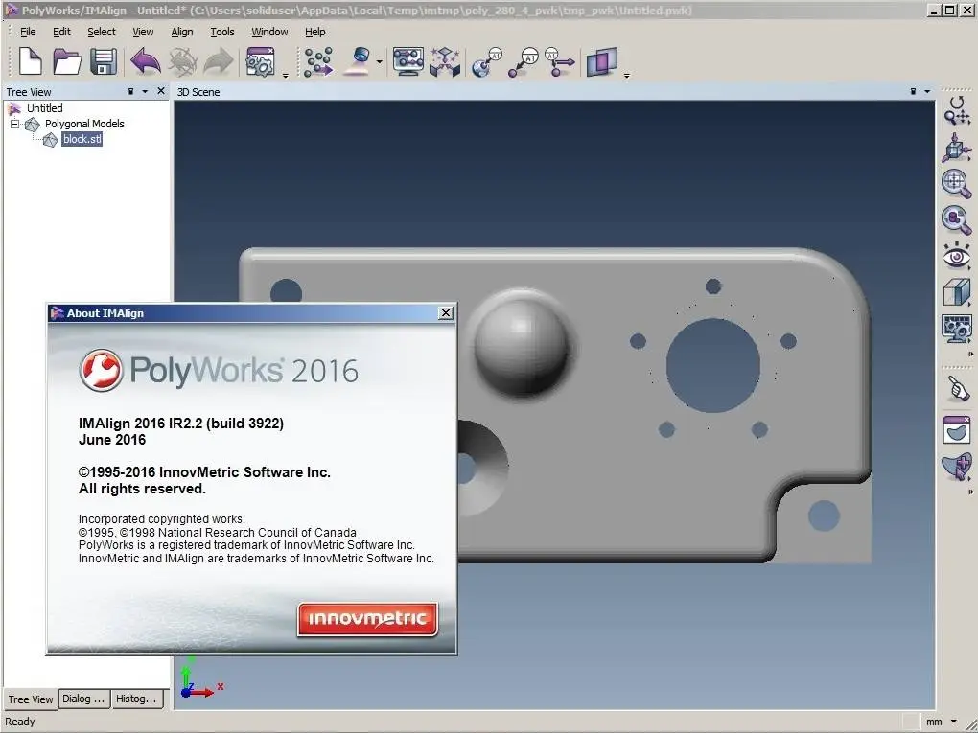Switch to the Tree View bottom tab
This screenshot has height=733, width=978.
[30, 699]
